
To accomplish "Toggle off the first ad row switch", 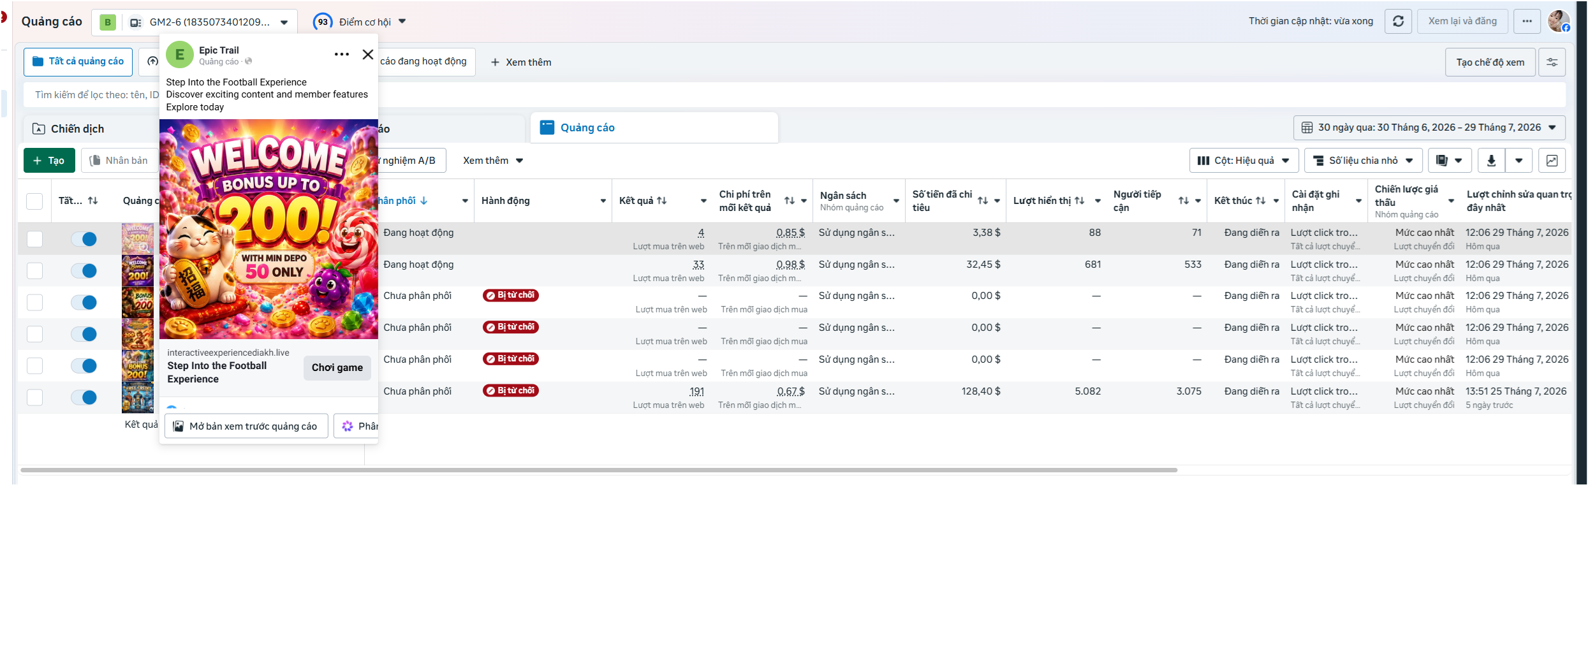I will tap(84, 239).
